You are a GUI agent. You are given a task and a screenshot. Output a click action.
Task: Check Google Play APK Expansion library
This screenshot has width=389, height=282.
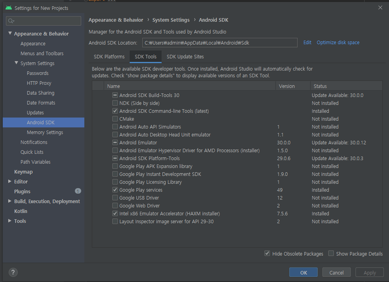click(x=115, y=166)
